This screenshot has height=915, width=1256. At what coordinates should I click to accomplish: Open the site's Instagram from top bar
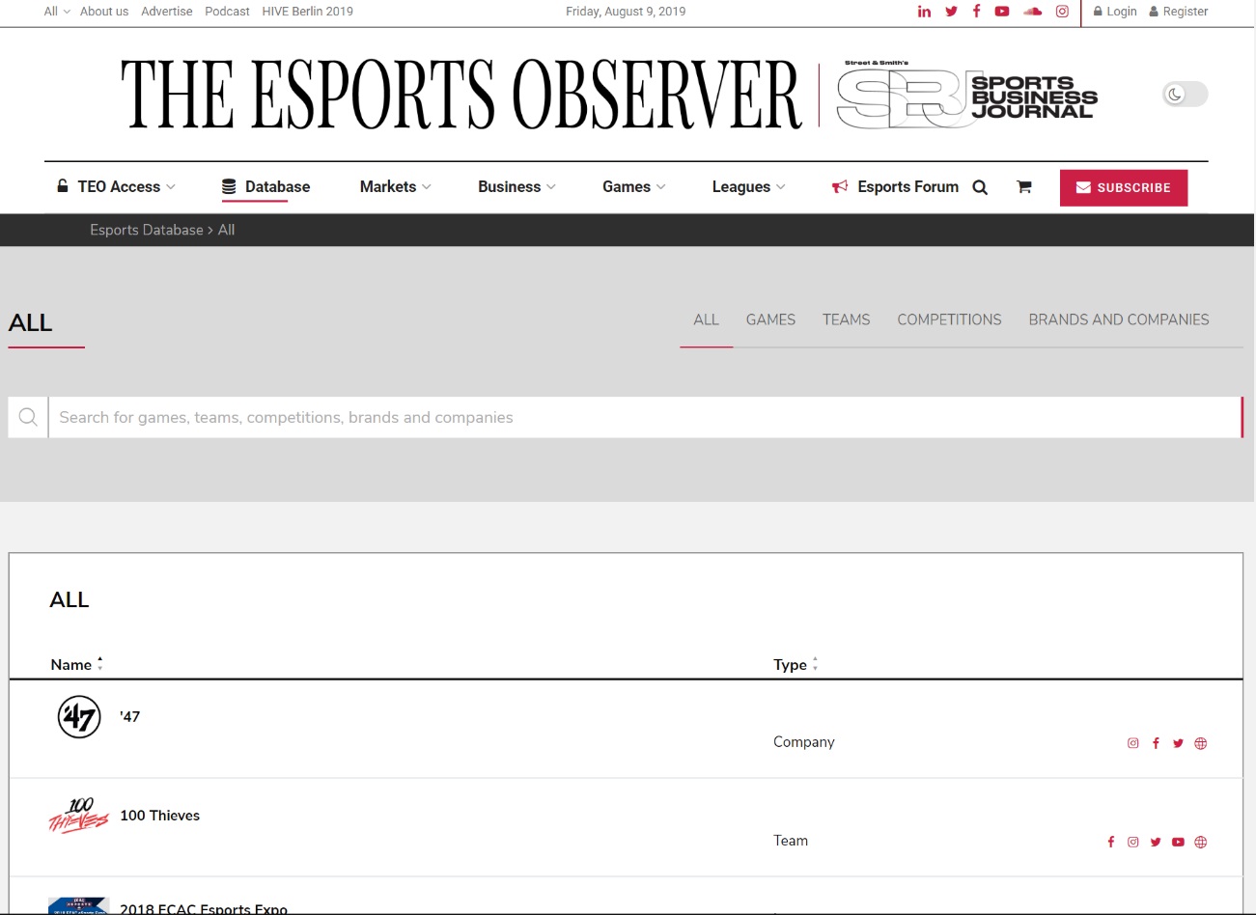1062,12
